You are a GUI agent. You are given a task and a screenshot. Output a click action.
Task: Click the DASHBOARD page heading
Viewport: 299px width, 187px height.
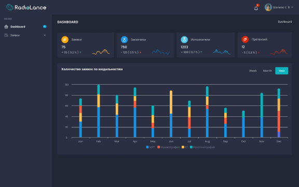[67, 22]
